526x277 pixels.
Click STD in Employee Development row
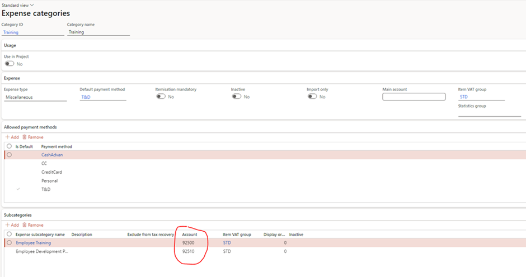(x=227, y=251)
